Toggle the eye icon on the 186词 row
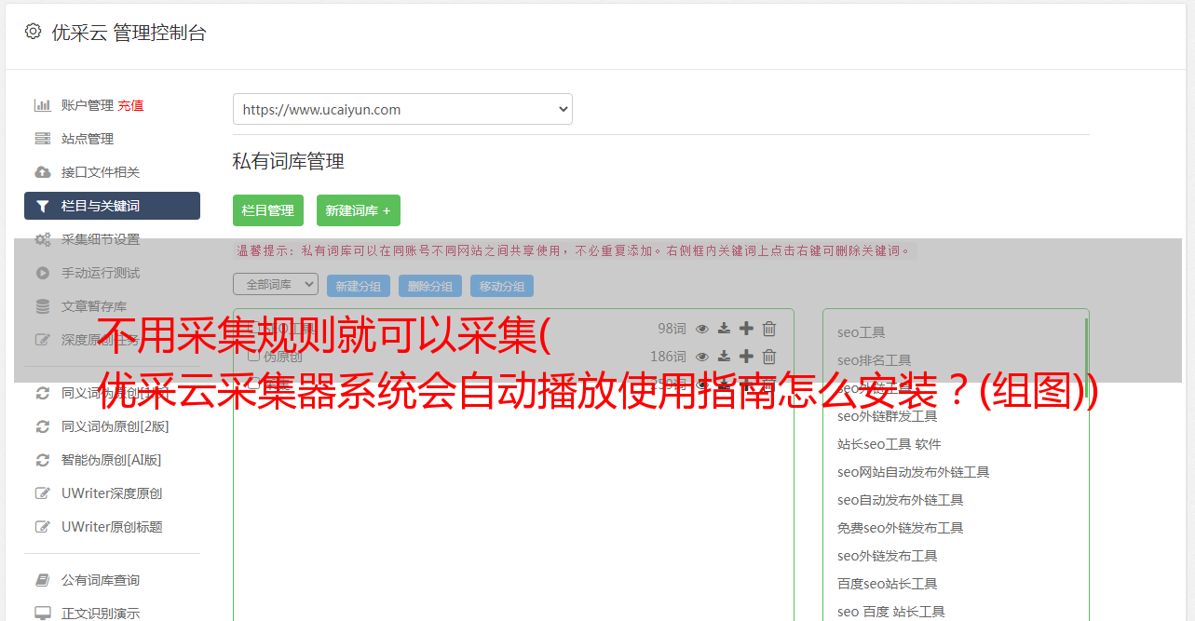The height and width of the screenshot is (621, 1195). 702,357
